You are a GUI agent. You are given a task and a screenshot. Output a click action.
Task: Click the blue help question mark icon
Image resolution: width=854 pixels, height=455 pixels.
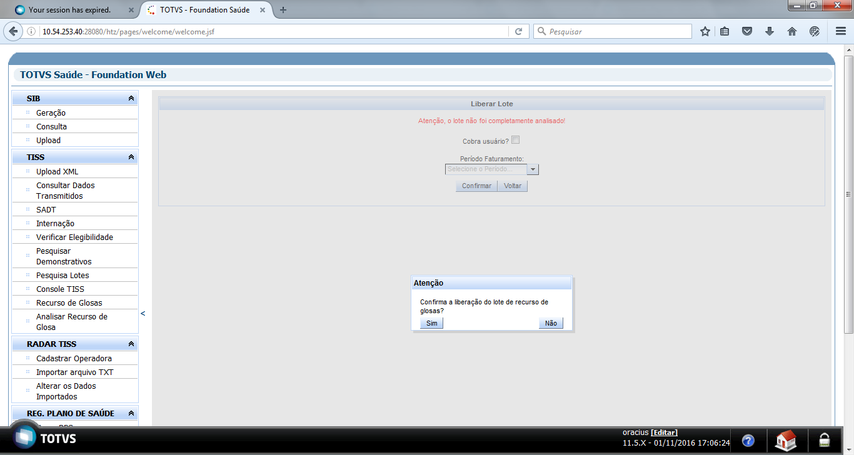tap(748, 441)
